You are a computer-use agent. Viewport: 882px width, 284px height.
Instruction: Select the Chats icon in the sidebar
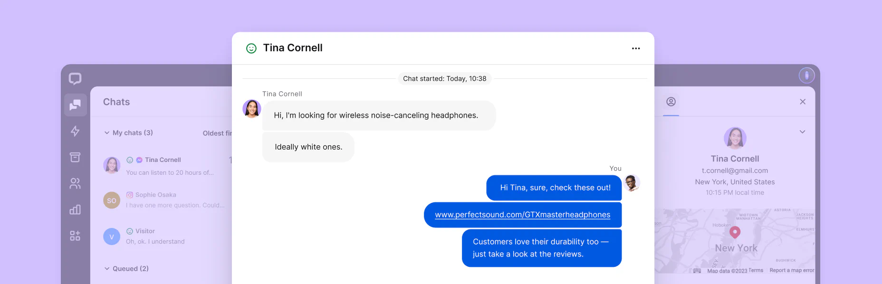coord(75,105)
